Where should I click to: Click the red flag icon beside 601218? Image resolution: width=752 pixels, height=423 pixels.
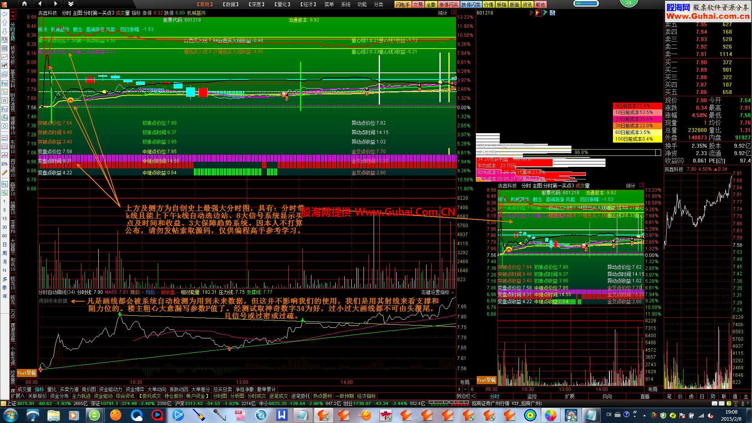point(539,13)
